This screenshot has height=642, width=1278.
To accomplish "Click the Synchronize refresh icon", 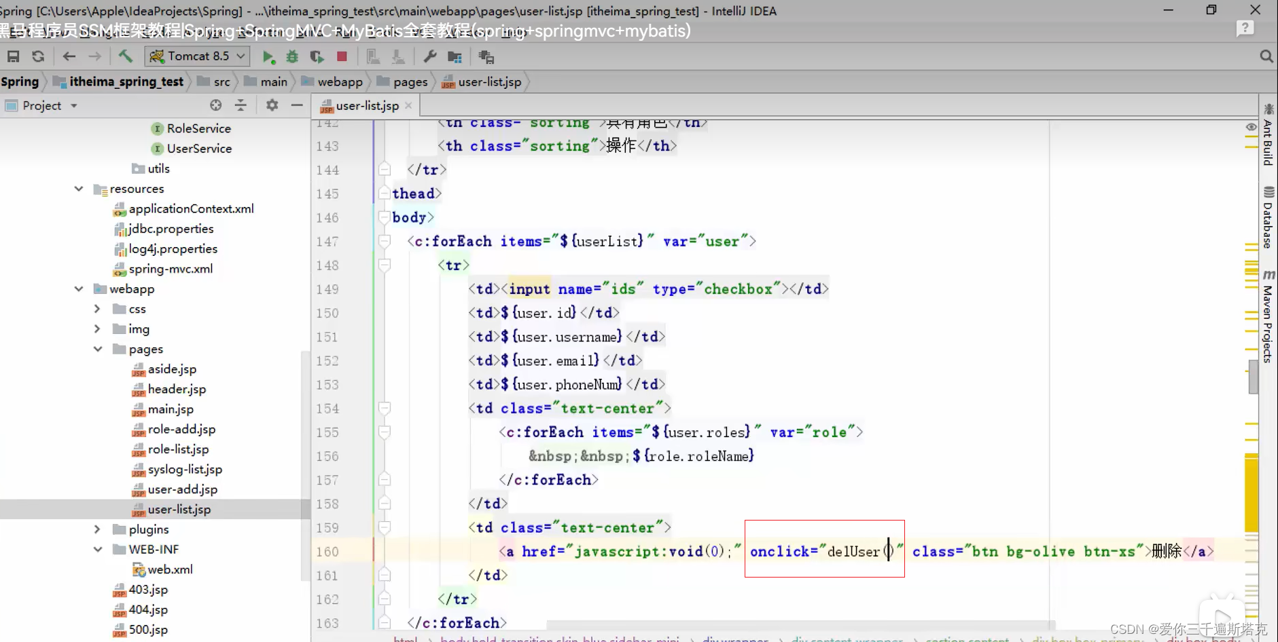I will tap(38, 56).
